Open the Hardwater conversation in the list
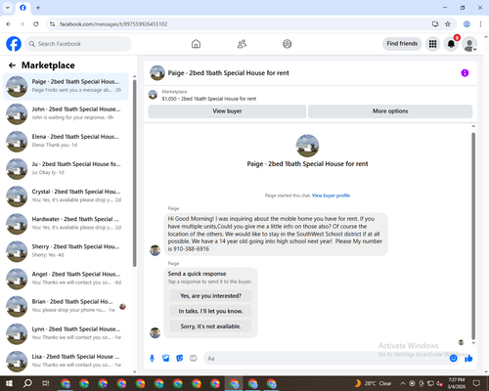Screen dimensions: 489x391 tap(66, 224)
